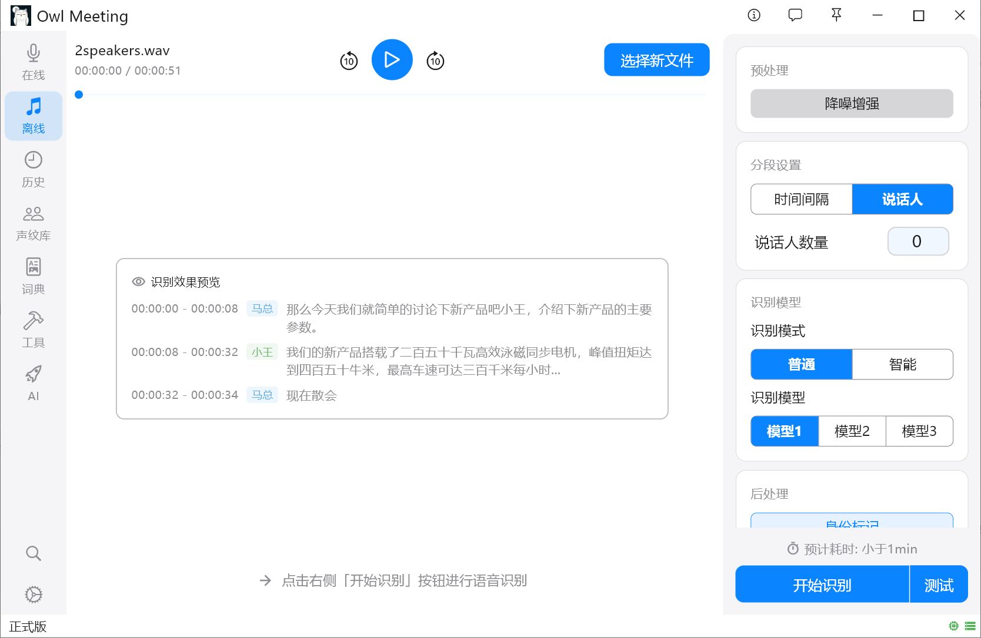Click the audio progress slider handle
Screen dimensions: 981x638
coord(79,95)
